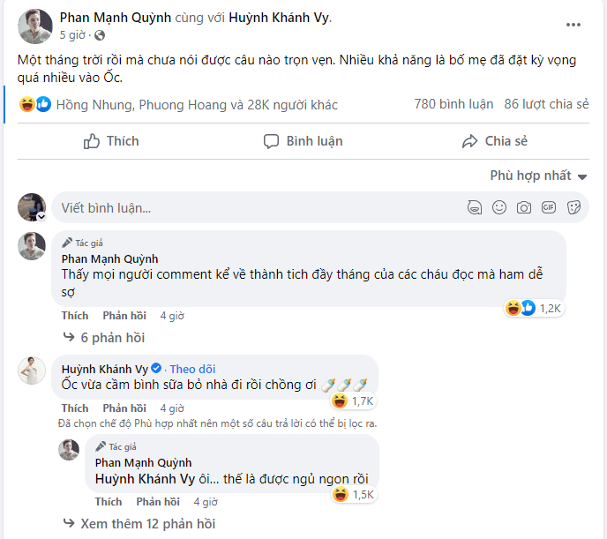Image resolution: width=607 pixels, height=539 pixels.
Task: Click Theo dõi next to Huỳnh Khánh Vy
Action: [192, 369]
